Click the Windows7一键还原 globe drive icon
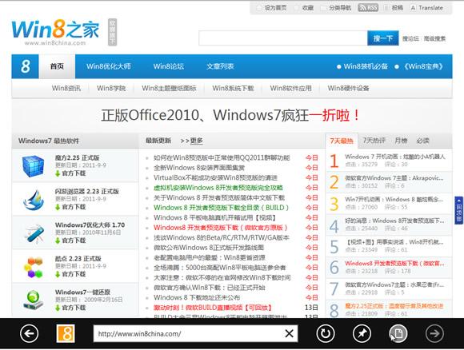The height and width of the screenshot is (350, 464). 33,300
